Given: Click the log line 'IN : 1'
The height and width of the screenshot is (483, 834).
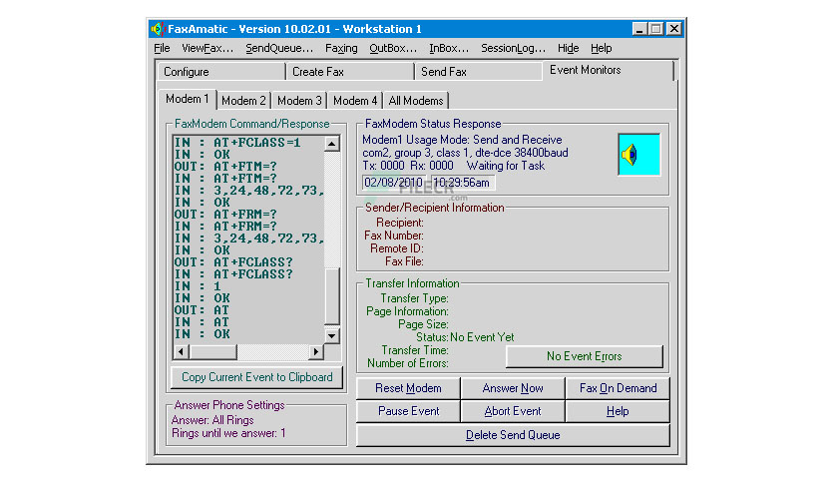Looking at the screenshot, I should 198,286.
